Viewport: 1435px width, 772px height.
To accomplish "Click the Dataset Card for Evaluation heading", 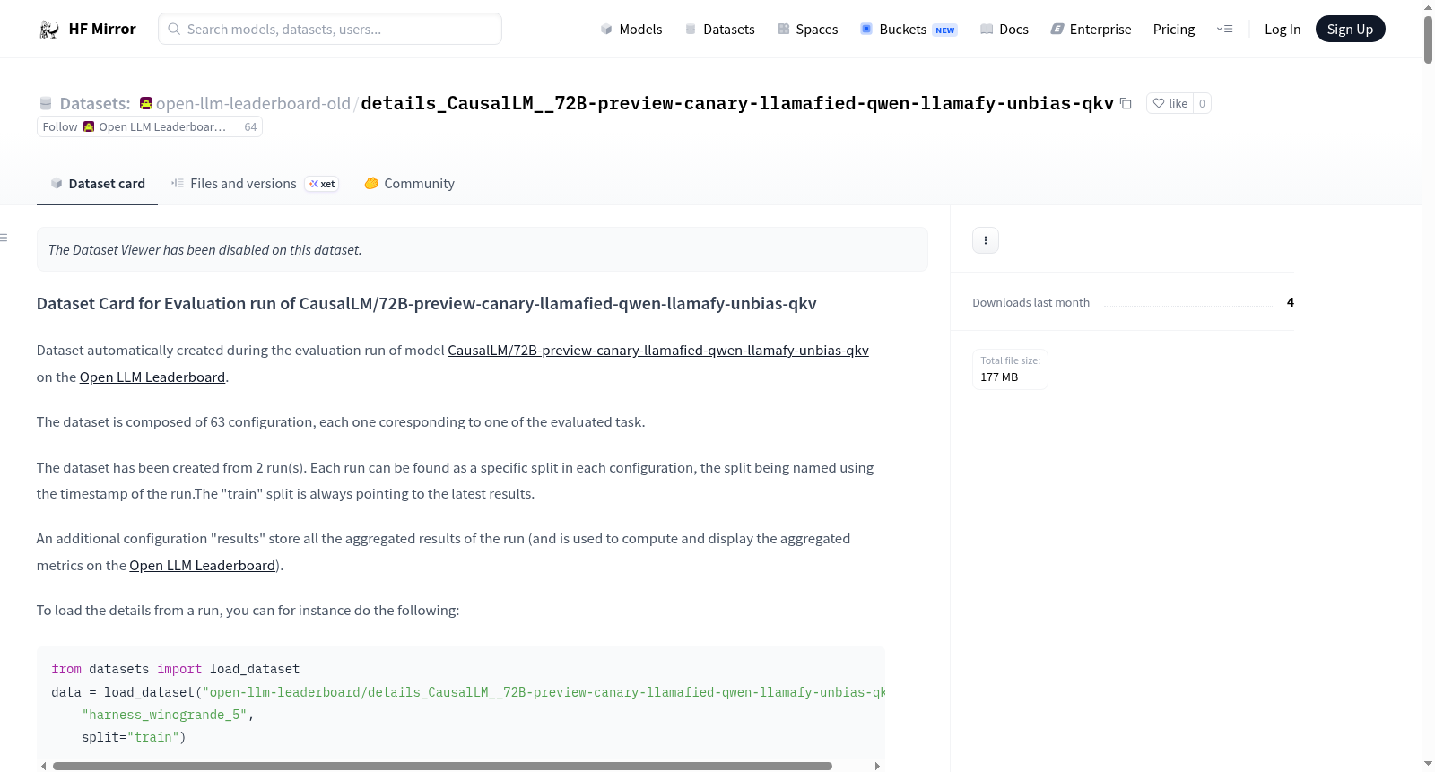I will (426, 303).
